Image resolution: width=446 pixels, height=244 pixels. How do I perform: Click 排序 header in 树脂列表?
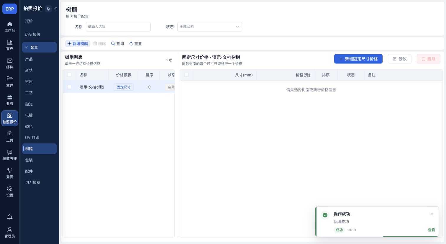click(x=149, y=75)
